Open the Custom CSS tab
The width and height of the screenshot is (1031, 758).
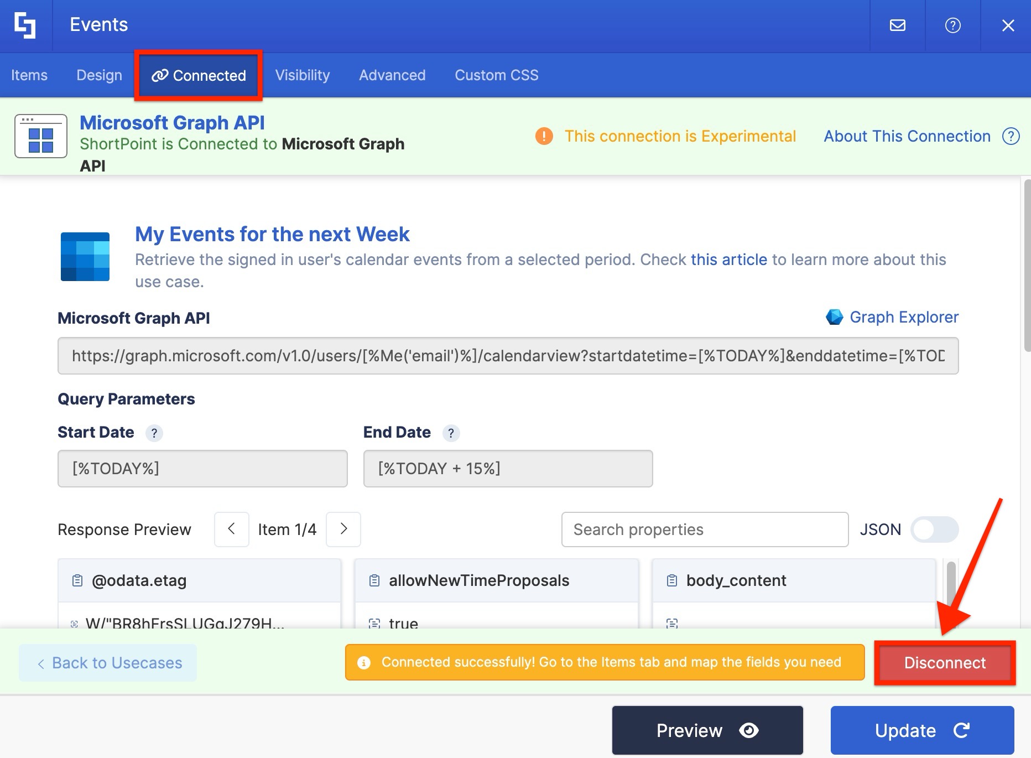click(x=497, y=75)
